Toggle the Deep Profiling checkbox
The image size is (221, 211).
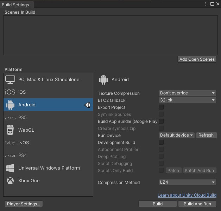click(161, 156)
